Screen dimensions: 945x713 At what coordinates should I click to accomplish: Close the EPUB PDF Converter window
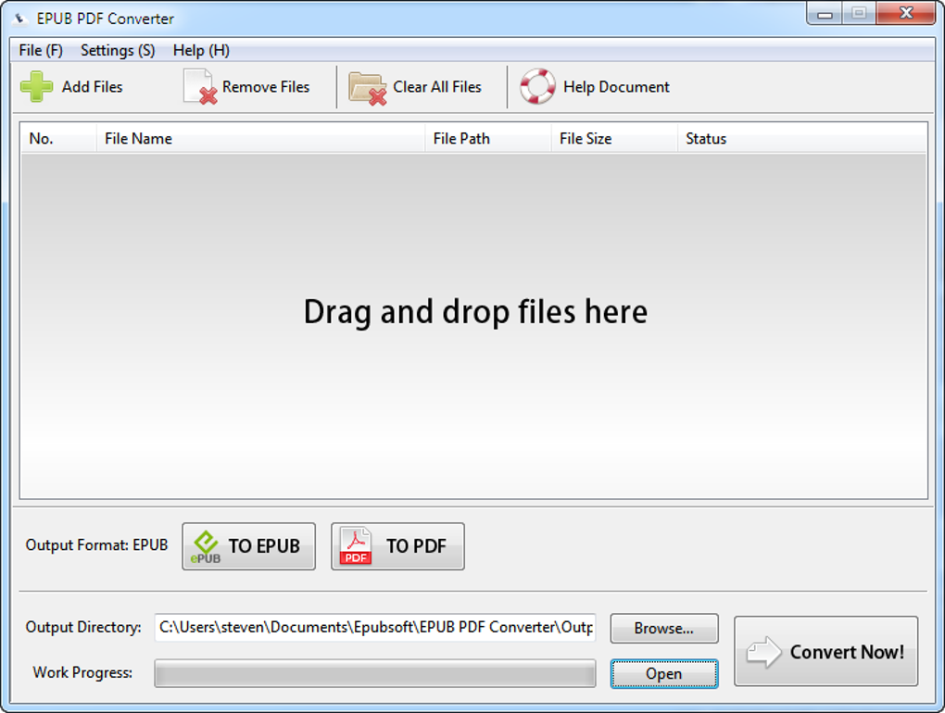(x=906, y=13)
